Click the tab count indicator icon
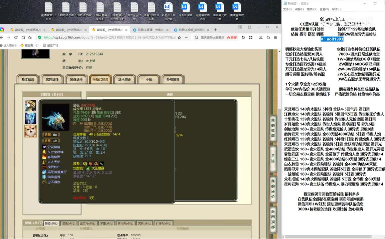385x239 pixels. coord(240,27)
